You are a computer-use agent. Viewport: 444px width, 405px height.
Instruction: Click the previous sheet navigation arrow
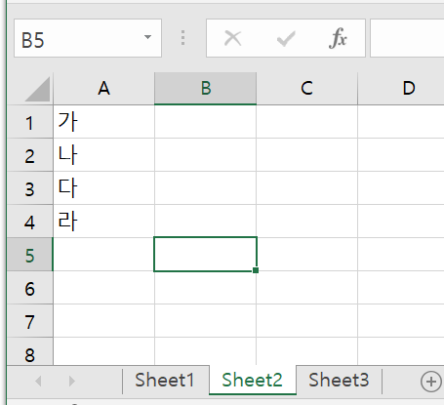coord(38,381)
